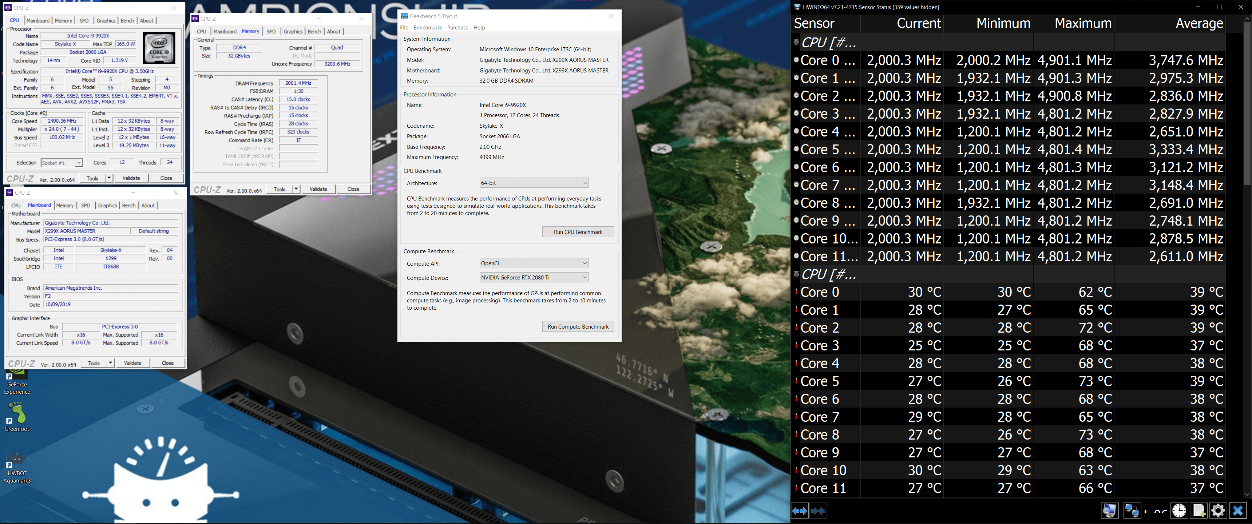Collapse first CPU clocks group in HWiNFO
1252x524 pixels.
796,42
